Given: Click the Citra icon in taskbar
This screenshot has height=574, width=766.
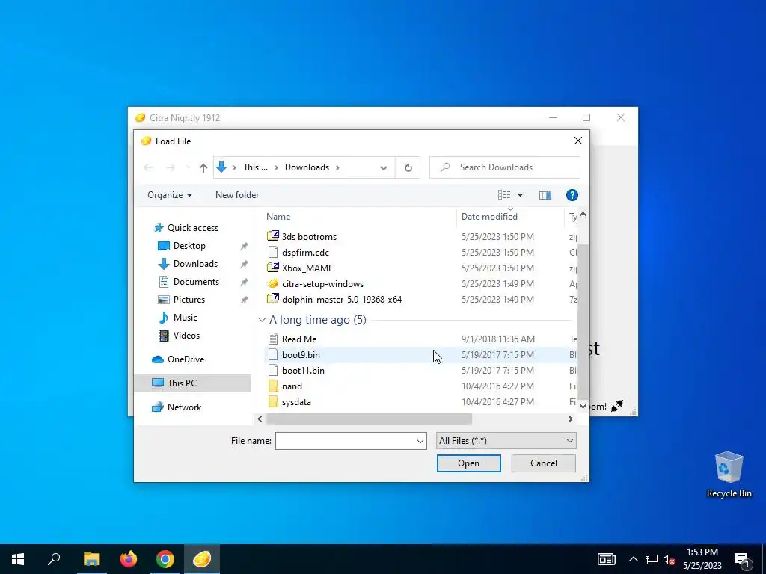Looking at the screenshot, I should click(x=202, y=559).
